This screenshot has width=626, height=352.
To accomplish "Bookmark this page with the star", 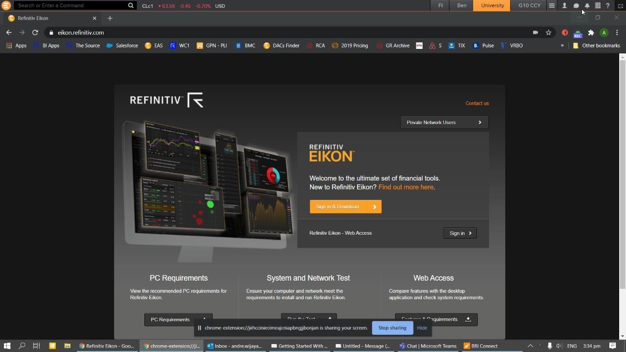I will point(549,32).
